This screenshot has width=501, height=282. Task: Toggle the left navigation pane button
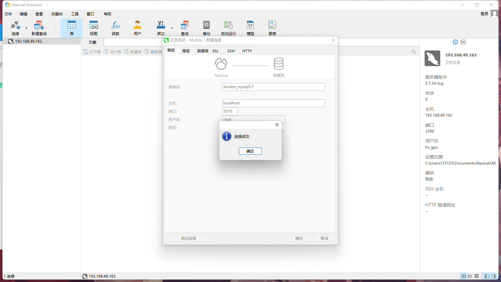(486, 276)
